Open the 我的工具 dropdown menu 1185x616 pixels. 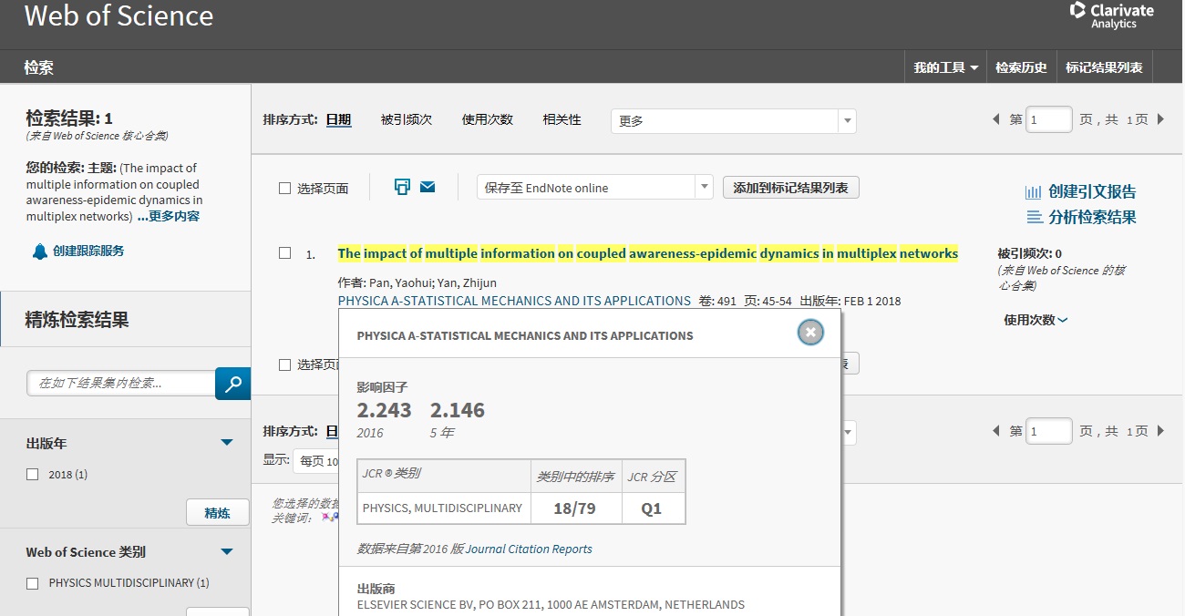tap(946, 67)
